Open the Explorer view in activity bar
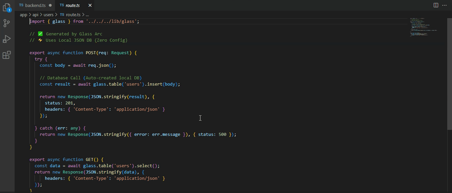The height and width of the screenshot is (193, 452). (7, 8)
